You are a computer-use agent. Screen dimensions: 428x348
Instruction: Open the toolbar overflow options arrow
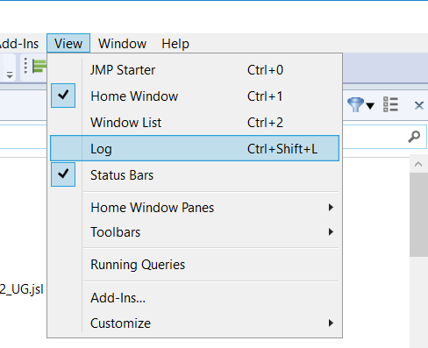tap(10, 75)
